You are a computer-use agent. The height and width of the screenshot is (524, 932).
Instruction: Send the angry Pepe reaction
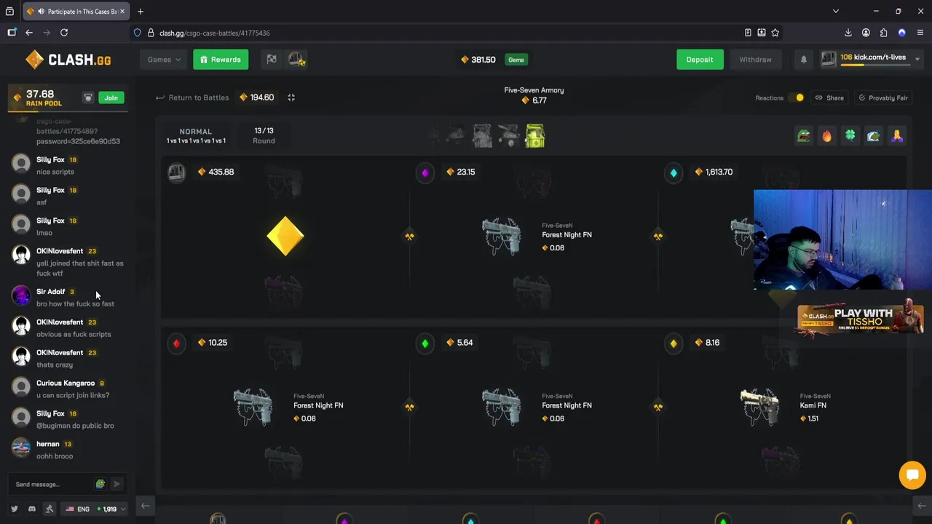point(803,136)
